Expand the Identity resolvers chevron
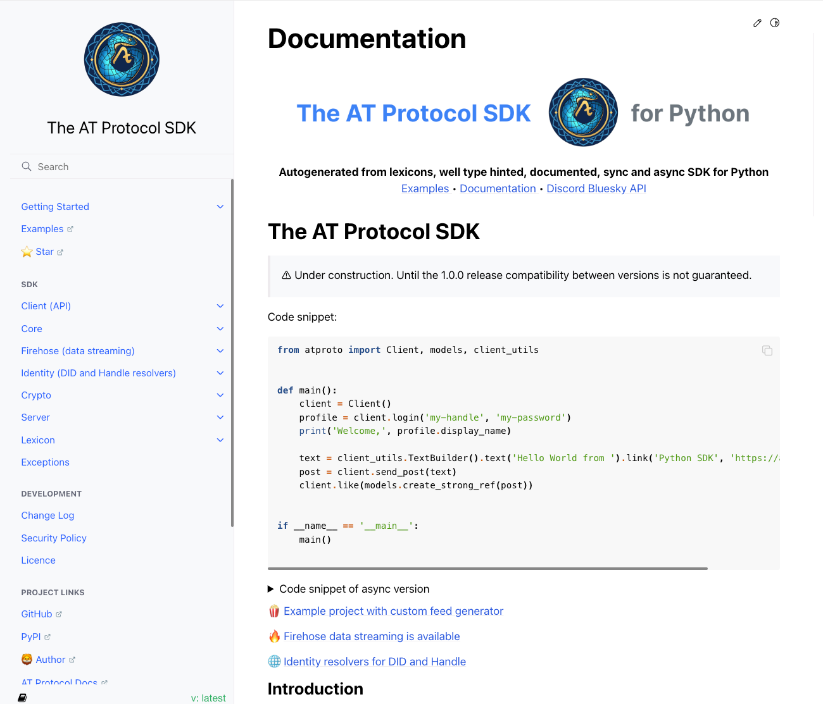823x704 pixels. click(x=220, y=373)
